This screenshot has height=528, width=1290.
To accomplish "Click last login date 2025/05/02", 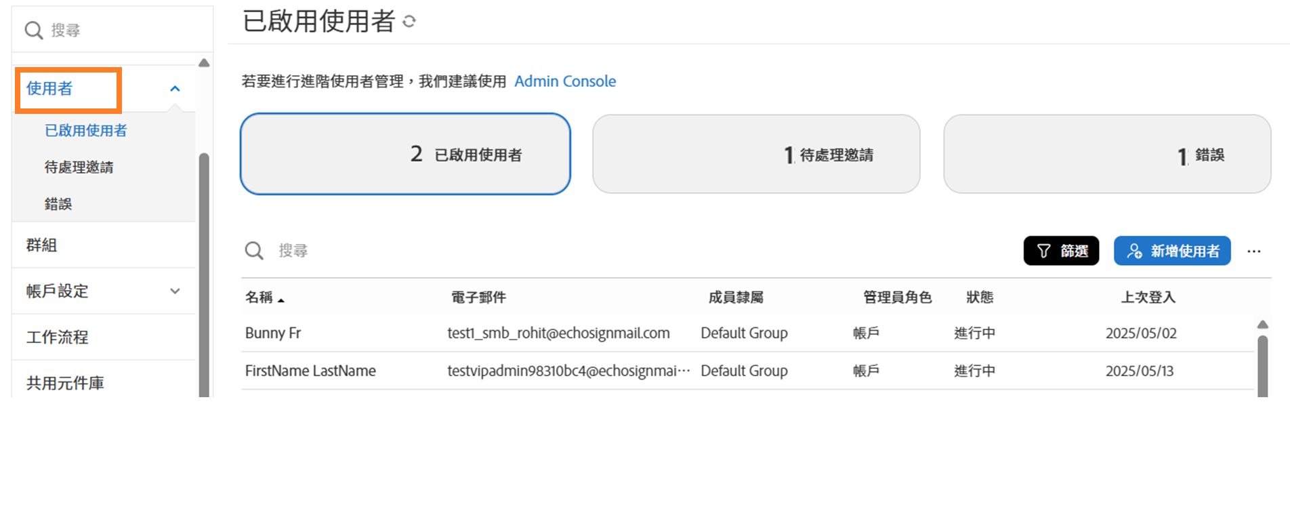I will [x=1141, y=333].
